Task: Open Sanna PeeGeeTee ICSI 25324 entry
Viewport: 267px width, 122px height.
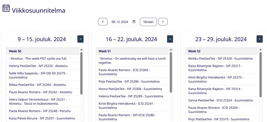Action: pyautogui.click(x=220, y=100)
